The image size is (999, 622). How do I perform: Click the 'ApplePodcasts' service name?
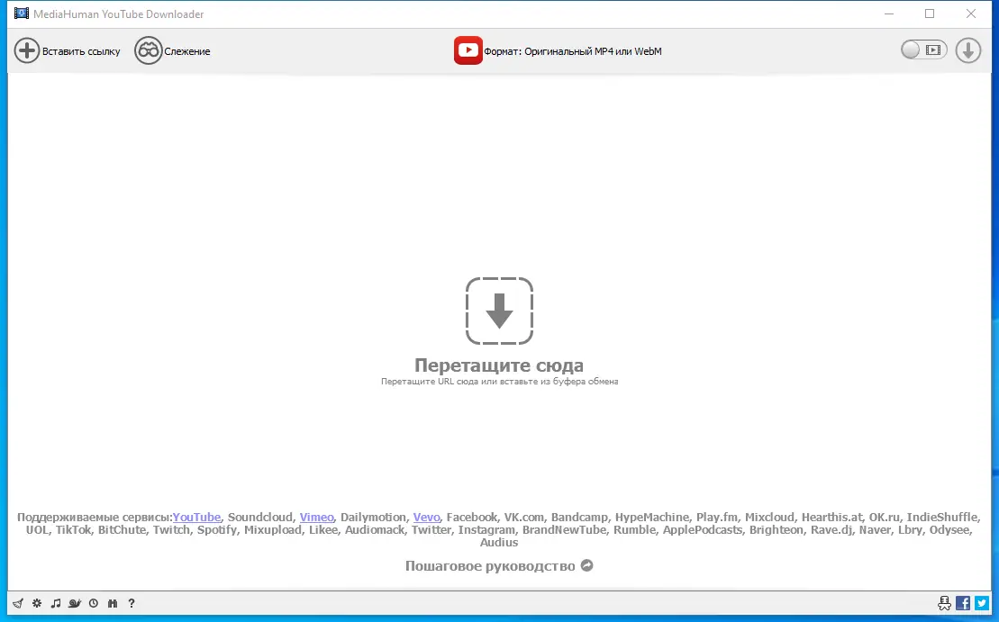point(702,529)
